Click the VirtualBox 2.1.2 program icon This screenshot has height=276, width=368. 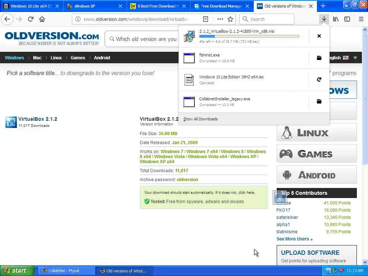11,122
